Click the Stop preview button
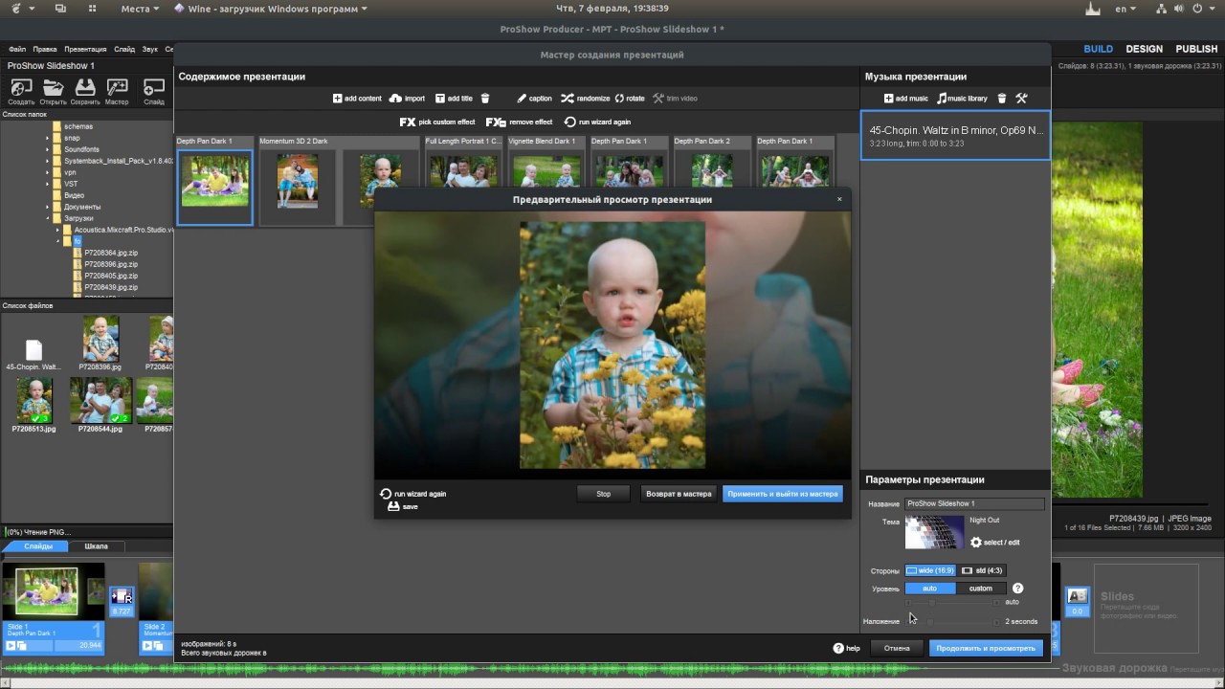1225x689 pixels. coord(603,494)
